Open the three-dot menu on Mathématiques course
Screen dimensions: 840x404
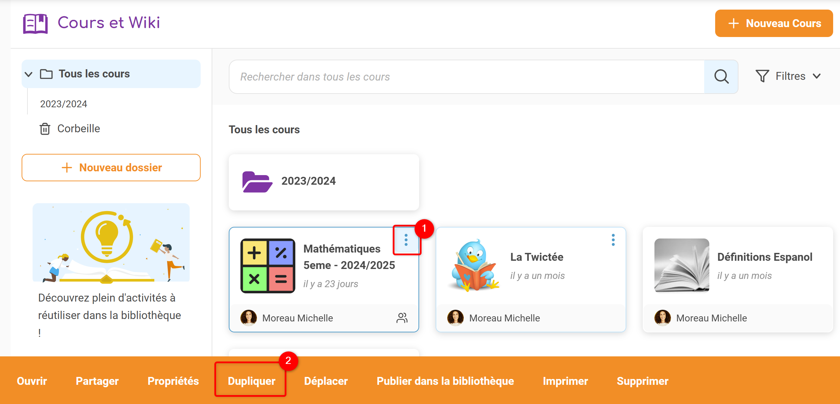[406, 240]
